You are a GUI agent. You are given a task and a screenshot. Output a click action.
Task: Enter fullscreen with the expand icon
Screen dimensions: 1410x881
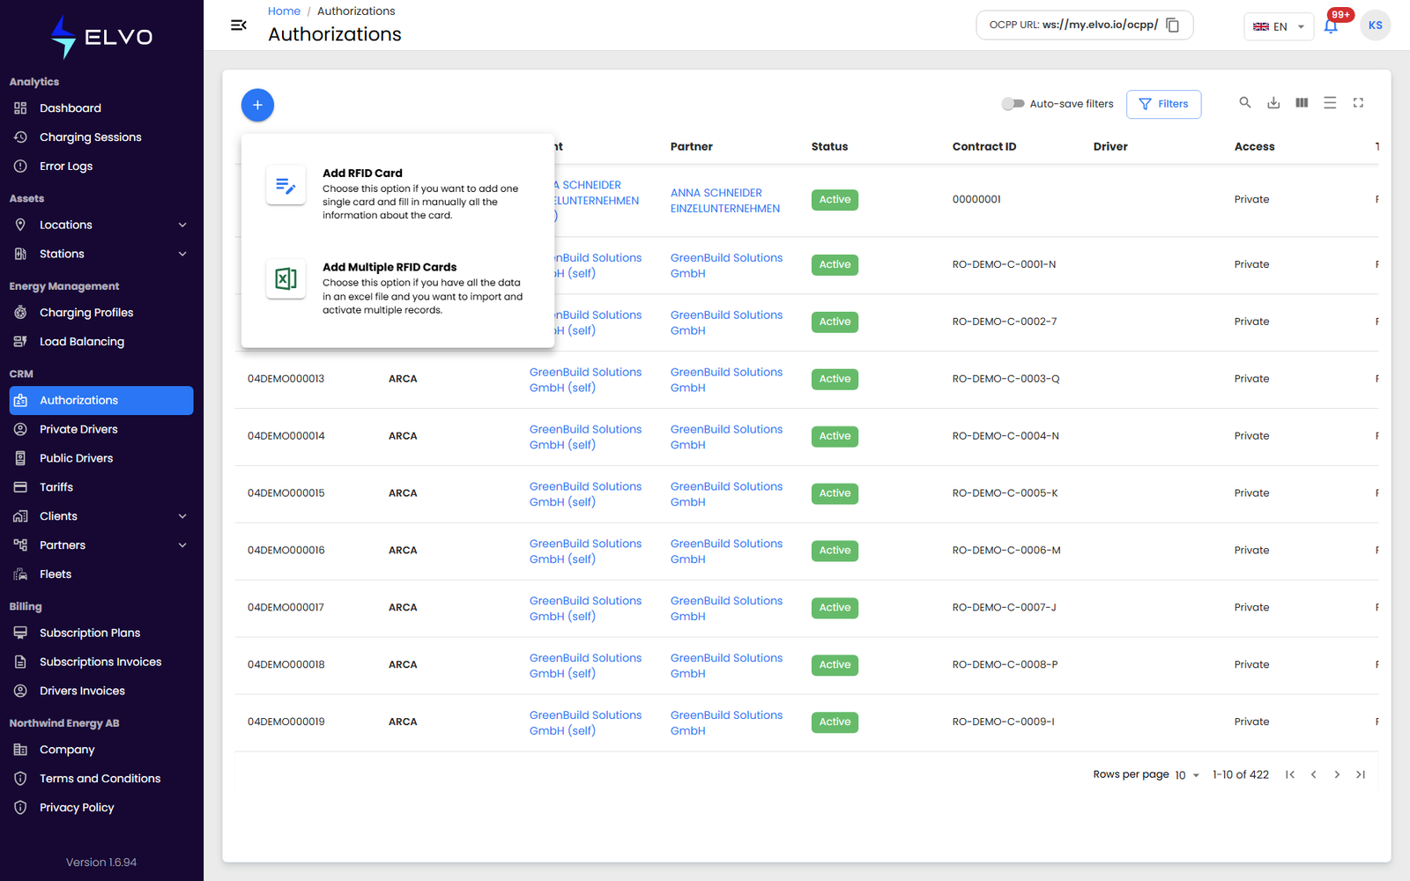click(x=1358, y=103)
